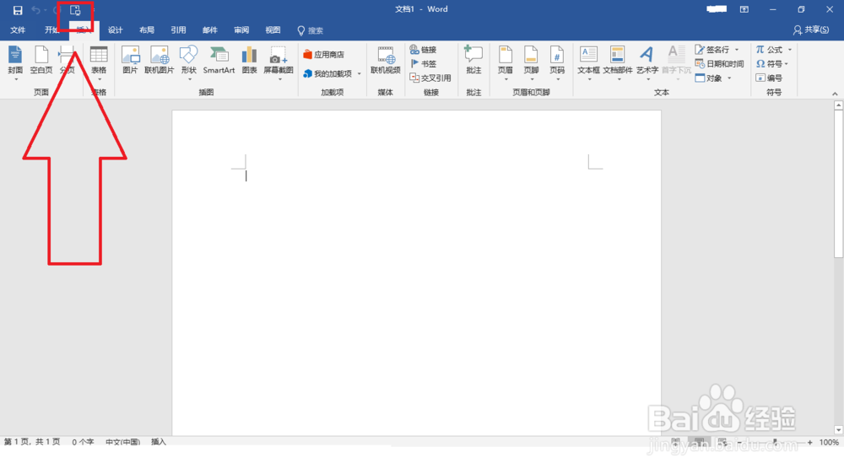Add a bookmark (书签)
Image resolution: width=844 pixels, height=474 pixels.
(423, 63)
